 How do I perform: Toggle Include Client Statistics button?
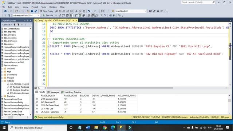point(84,15)
